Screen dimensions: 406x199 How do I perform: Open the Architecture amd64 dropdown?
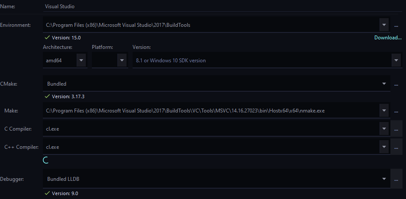[x=81, y=61]
